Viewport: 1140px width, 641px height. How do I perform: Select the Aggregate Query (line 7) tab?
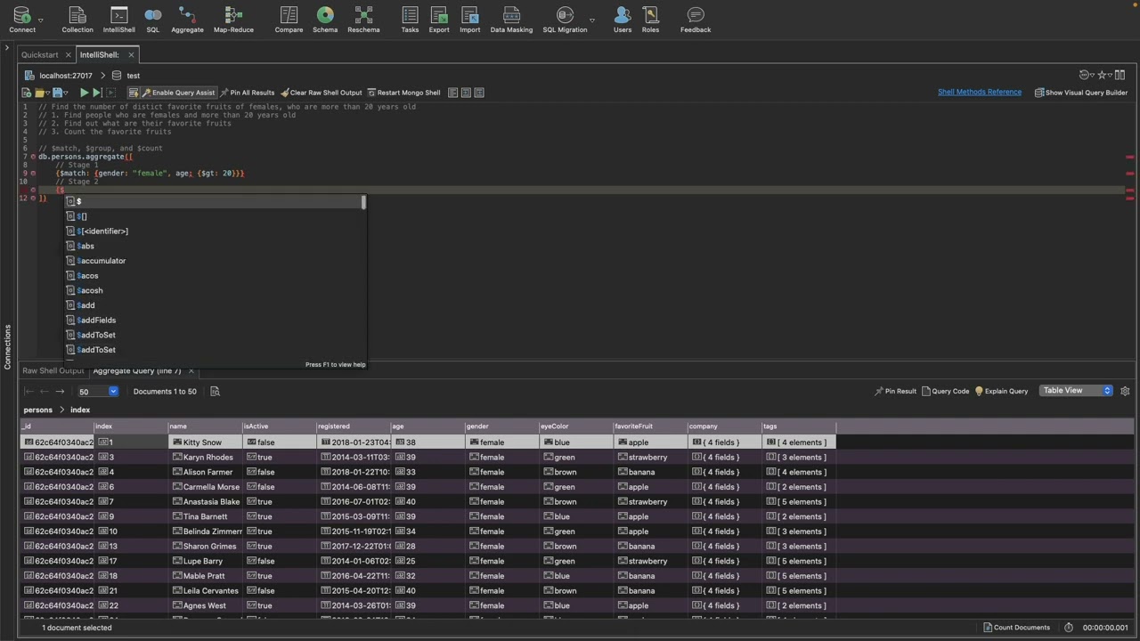(x=137, y=370)
